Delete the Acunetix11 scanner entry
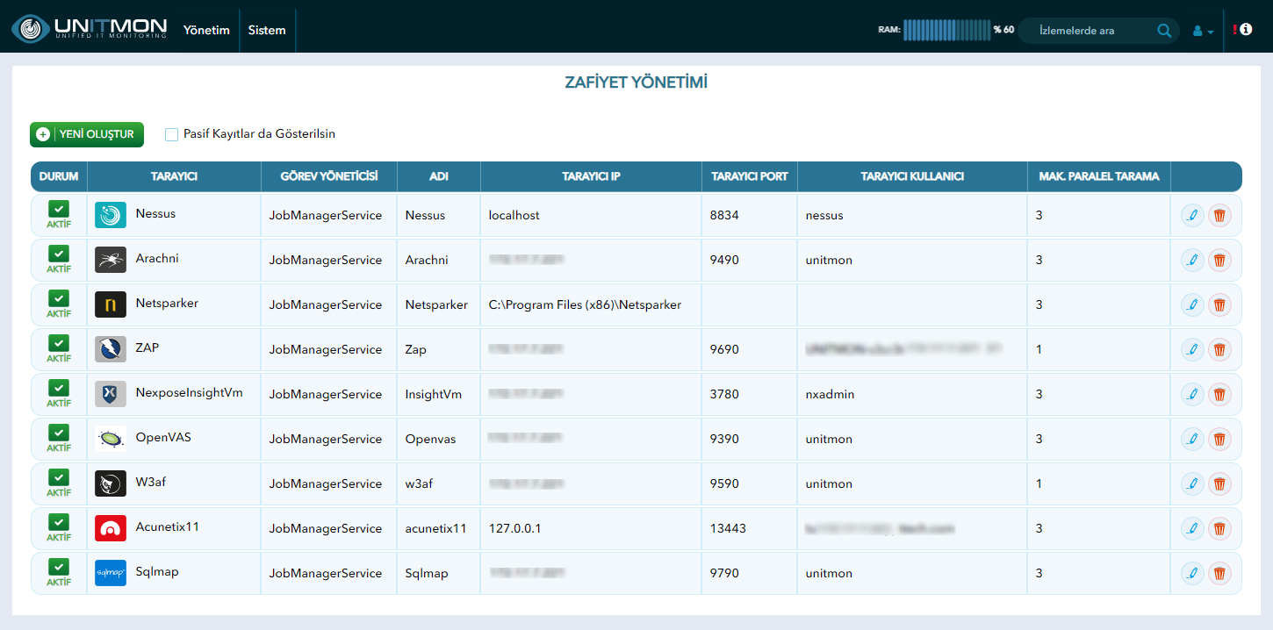Image resolution: width=1273 pixels, height=630 pixels. coord(1219,528)
